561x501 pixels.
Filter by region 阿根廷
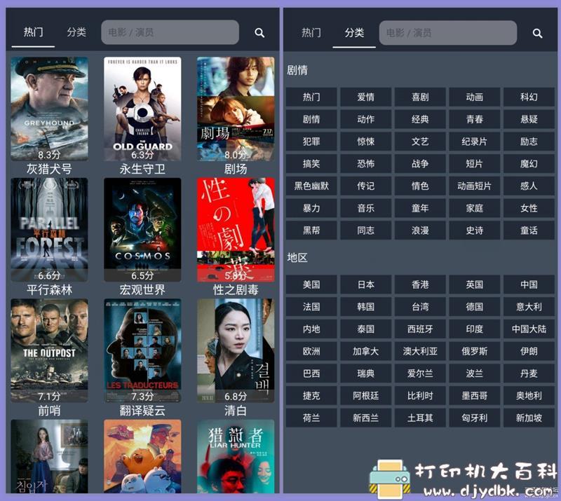click(x=365, y=396)
